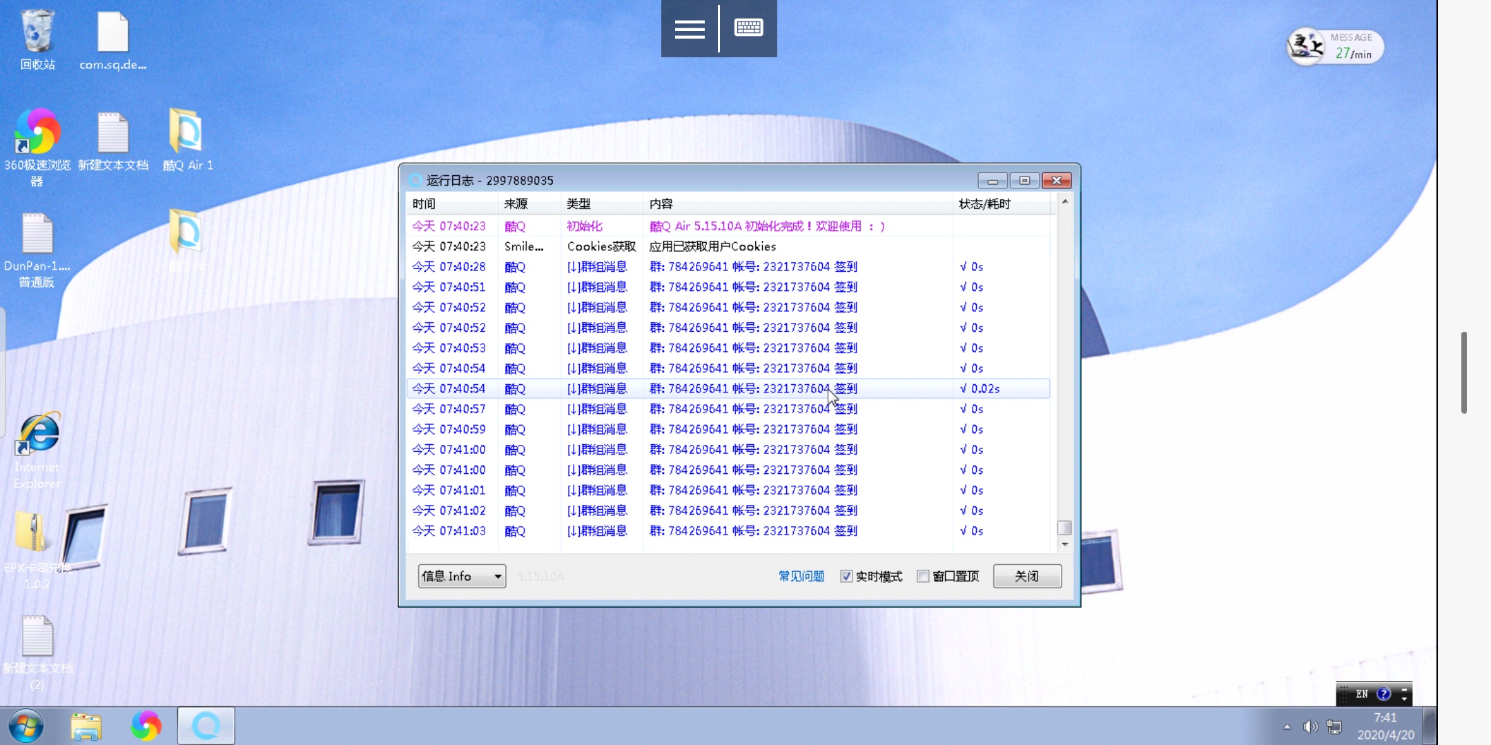
Task: Click the hamburger menu icon at top
Action: 689,28
